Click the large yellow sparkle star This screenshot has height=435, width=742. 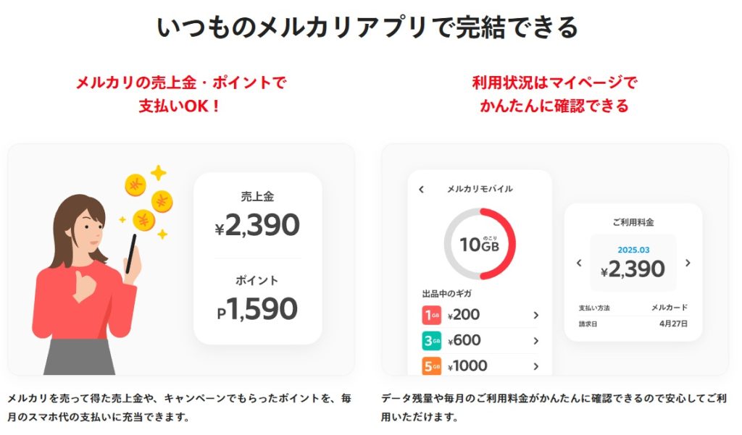click(158, 174)
